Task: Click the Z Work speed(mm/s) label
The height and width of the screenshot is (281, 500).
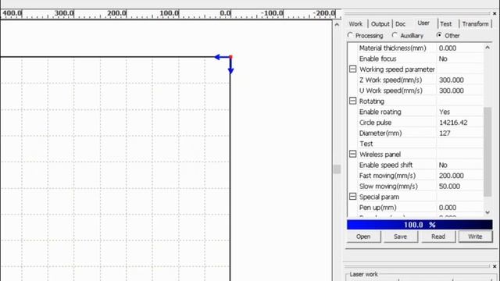Action: [391, 80]
